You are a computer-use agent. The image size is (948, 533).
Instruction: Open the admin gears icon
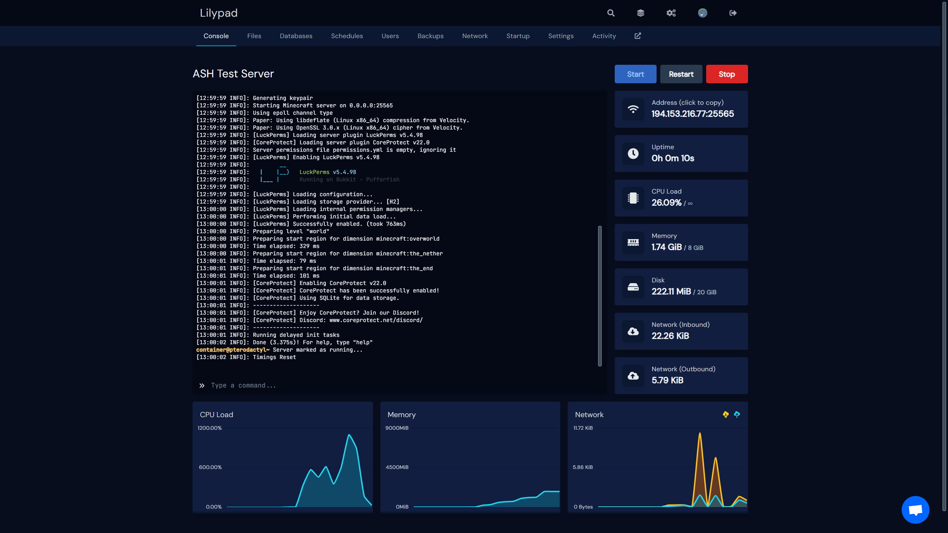coord(671,13)
